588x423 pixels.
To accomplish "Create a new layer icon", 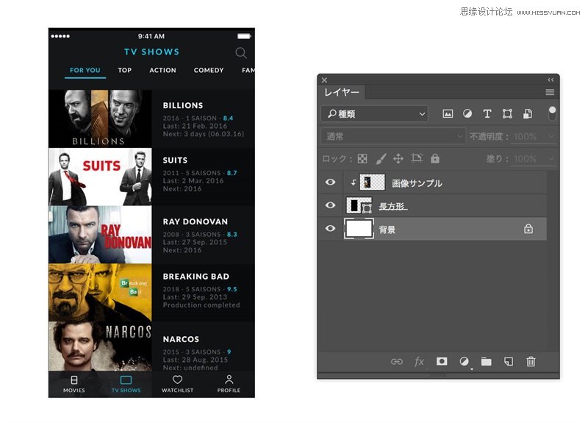I will click(x=509, y=361).
